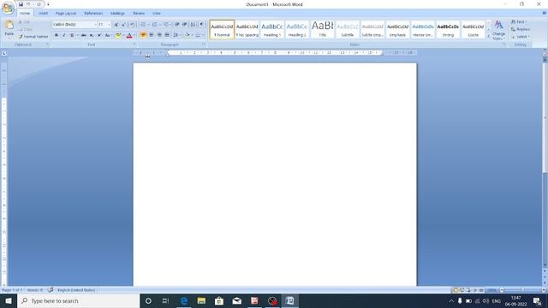Open Microsoft Store from the taskbar
The width and height of the screenshot is (548, 308).
pos(219,300)
